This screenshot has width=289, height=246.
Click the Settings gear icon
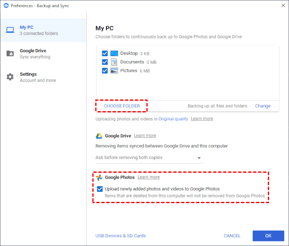10,77
